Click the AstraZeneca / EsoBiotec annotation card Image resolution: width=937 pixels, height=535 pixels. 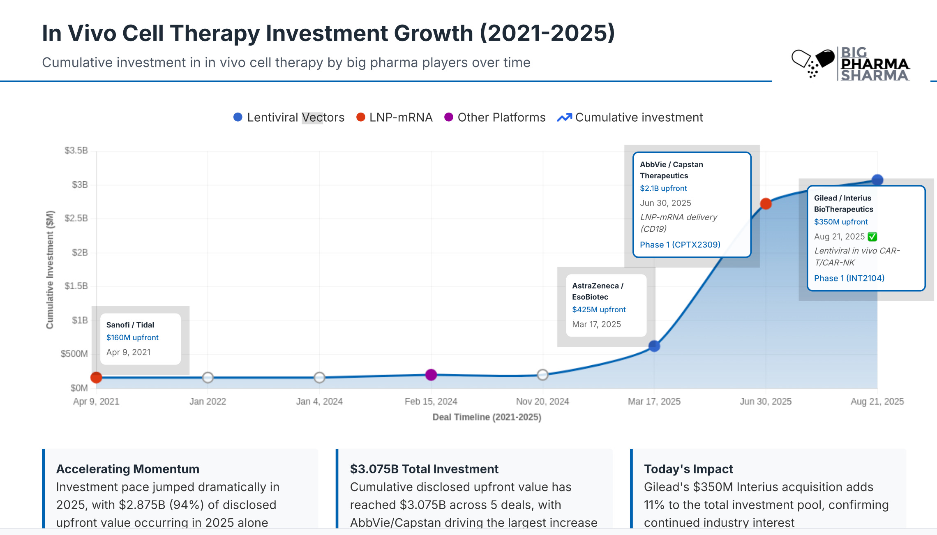pos(606,305)
